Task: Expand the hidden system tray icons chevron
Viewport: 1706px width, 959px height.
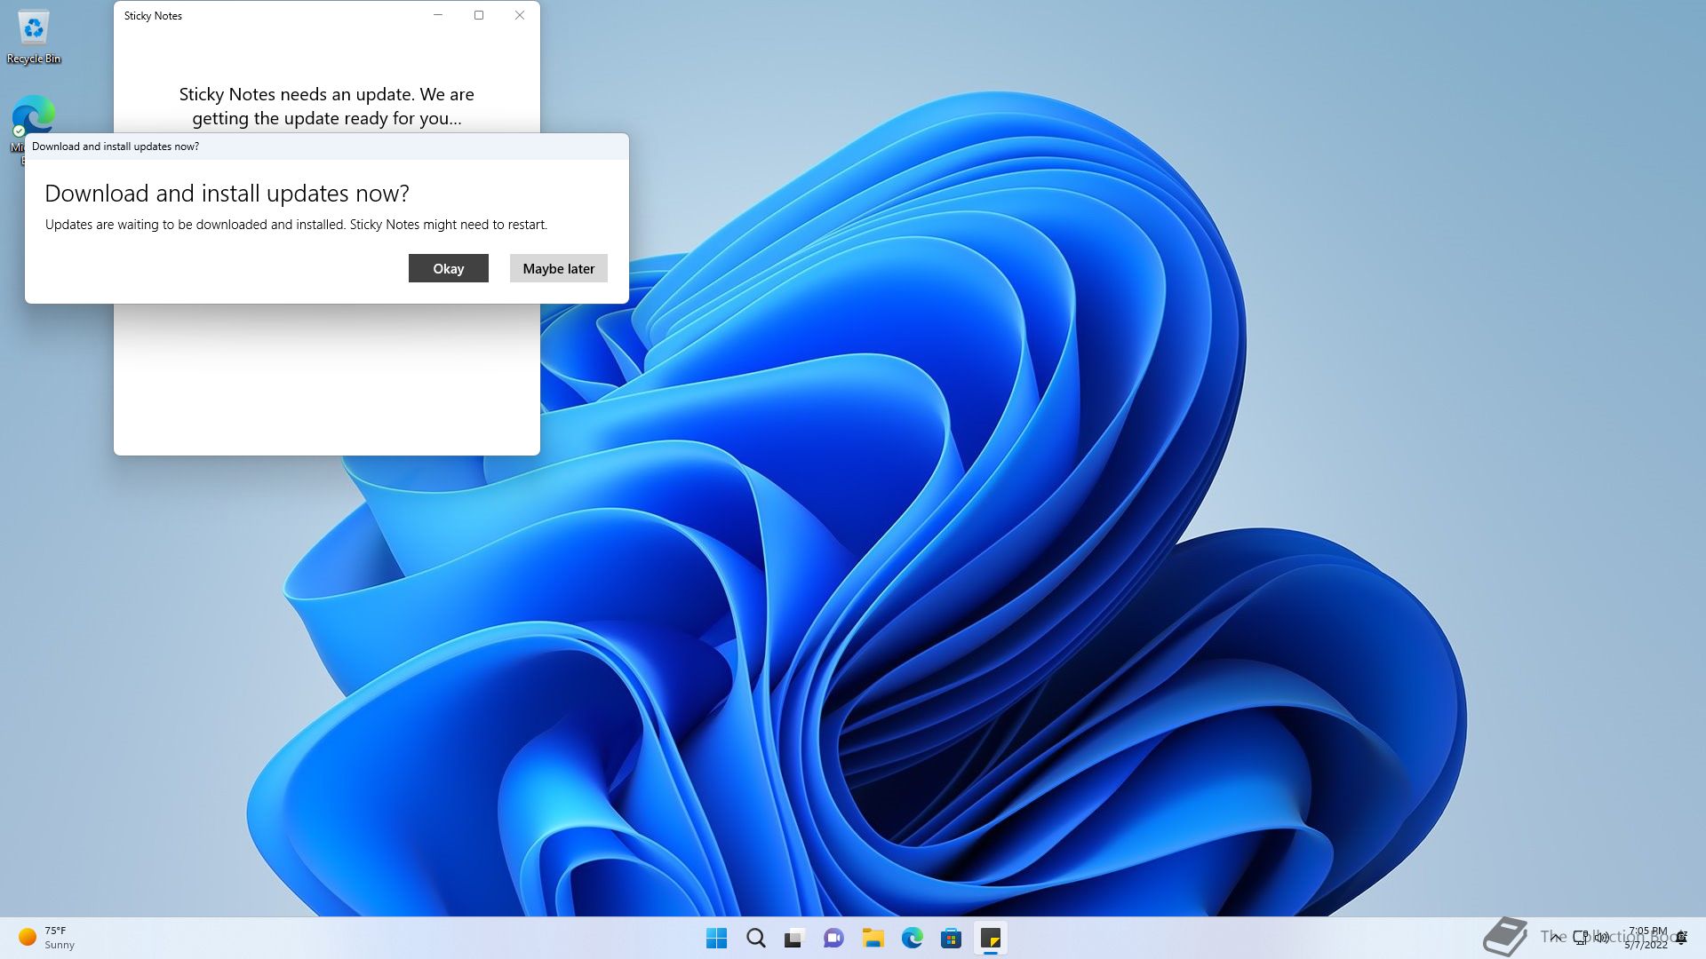Action: (x=1556, y=937)
